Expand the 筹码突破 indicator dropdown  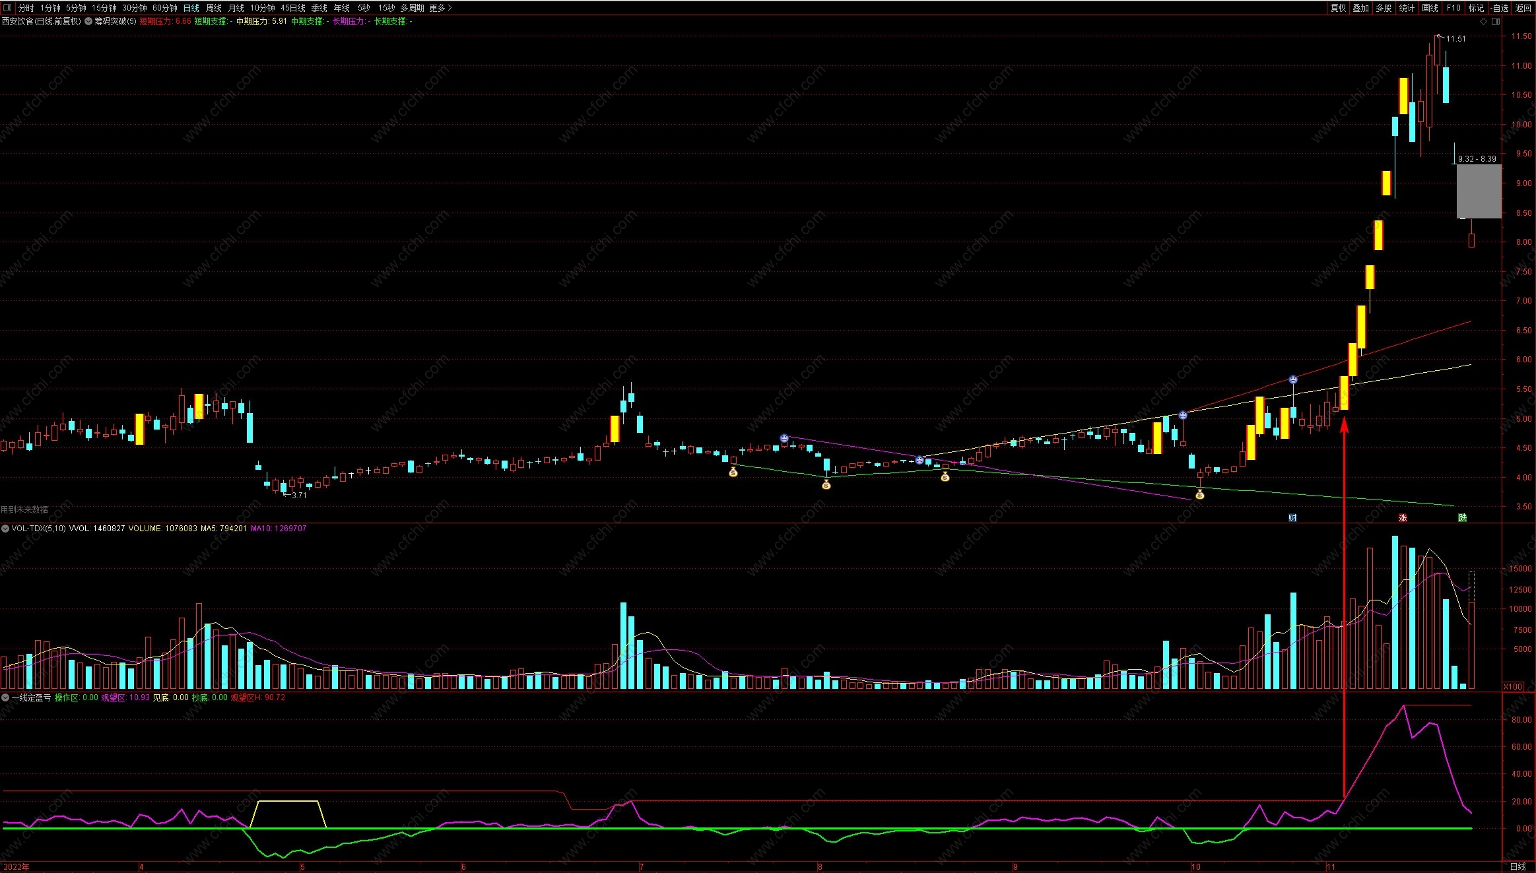pos(88,21)
